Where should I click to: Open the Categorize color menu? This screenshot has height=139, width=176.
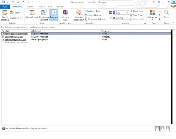click(152, 15)
